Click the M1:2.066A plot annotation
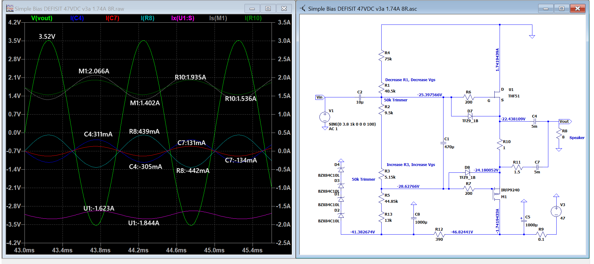 (x=94, y=71)
